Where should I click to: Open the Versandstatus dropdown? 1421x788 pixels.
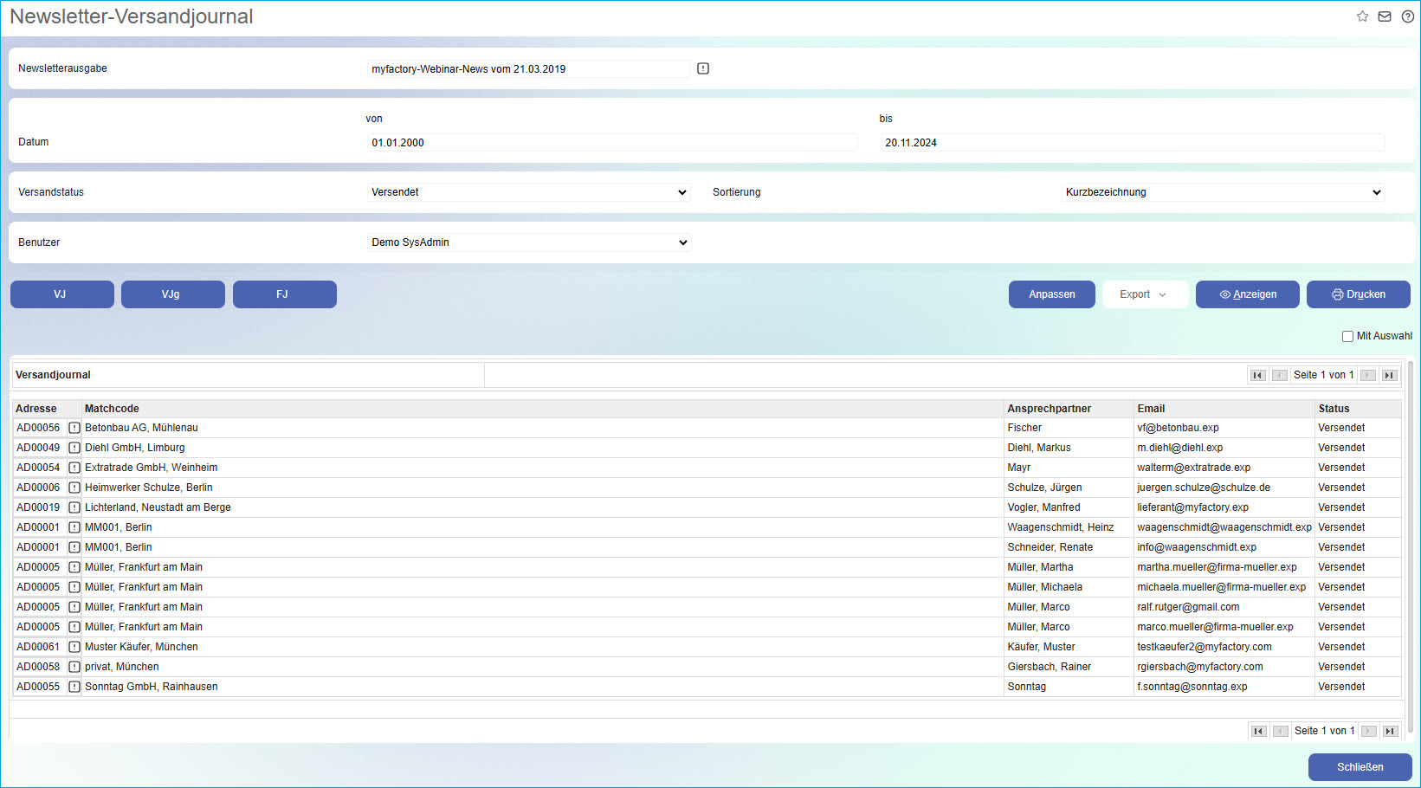tap(528, 192)
